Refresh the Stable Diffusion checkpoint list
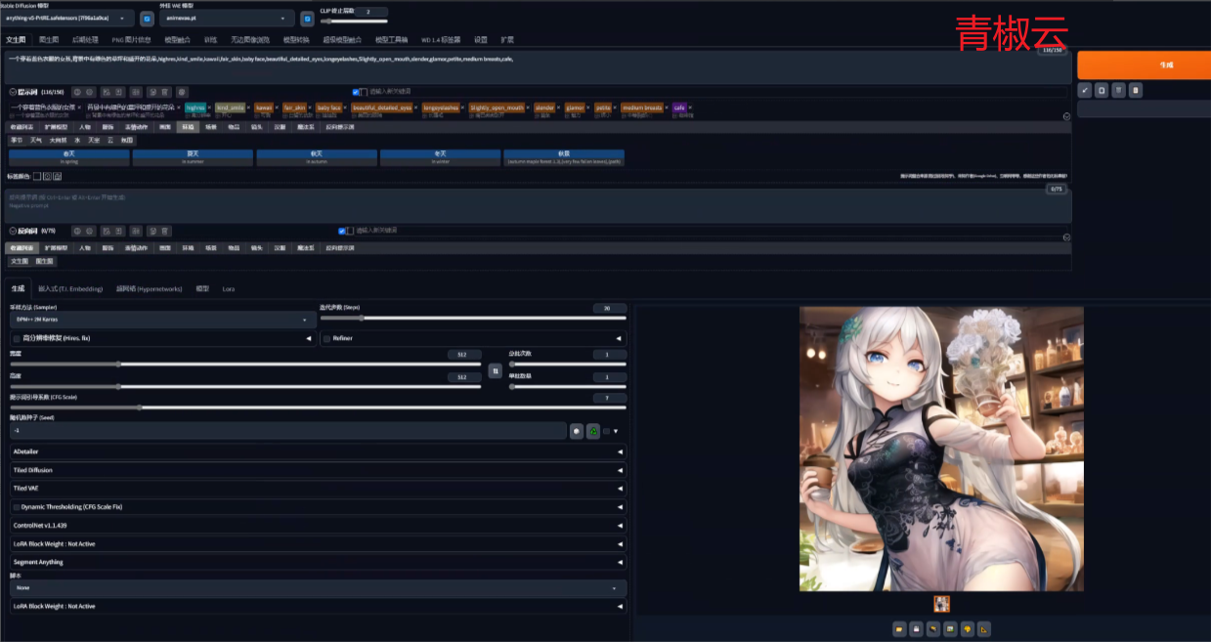 tap(147, 19)
